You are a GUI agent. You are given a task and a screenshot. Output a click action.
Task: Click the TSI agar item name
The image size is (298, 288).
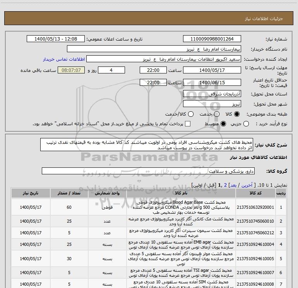(x=181, y=273)
